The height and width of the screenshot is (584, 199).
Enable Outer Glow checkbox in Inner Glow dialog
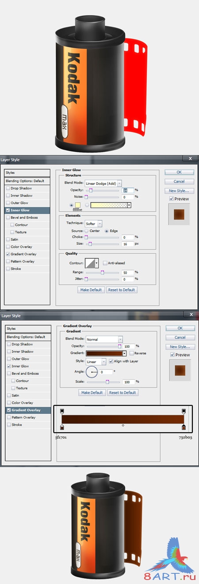(x=8, y=203)
